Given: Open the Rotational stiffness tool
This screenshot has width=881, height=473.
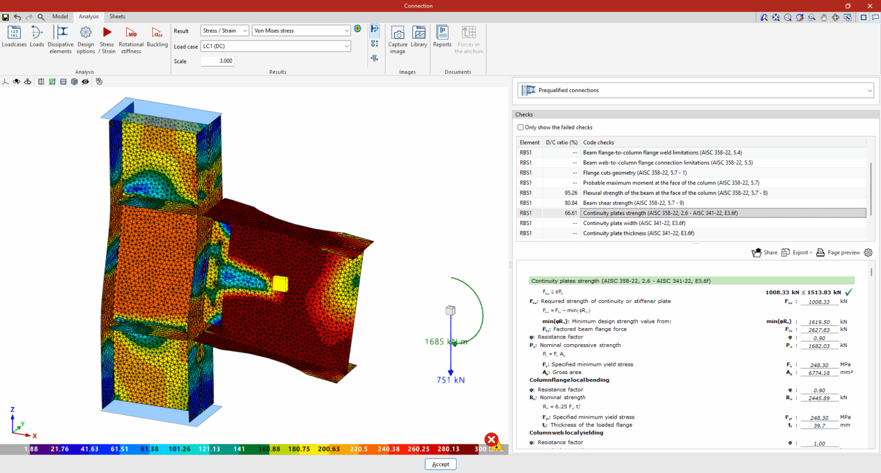Looking at the screenshot, I should point(131,38).
